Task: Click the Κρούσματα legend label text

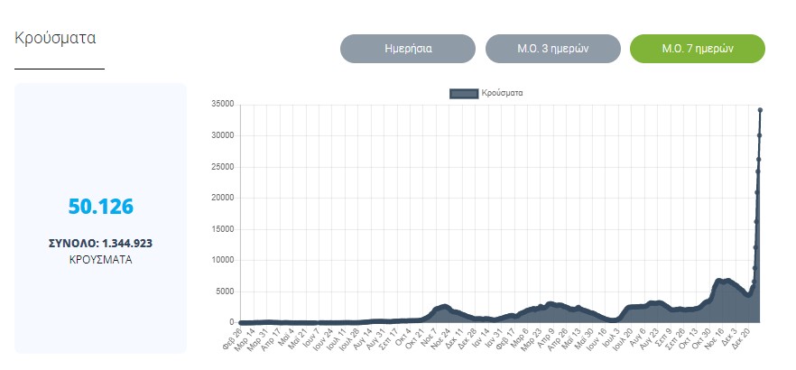Action: [x=502, y=92]
